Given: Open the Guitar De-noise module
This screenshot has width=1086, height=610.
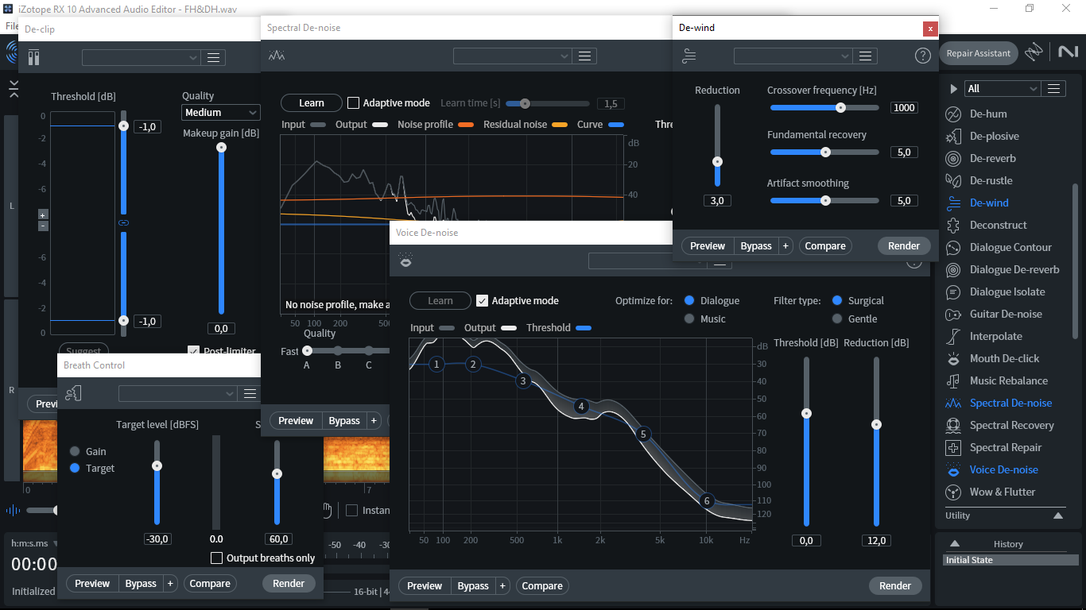Looking at the screenshot, I should point(1006,314).
